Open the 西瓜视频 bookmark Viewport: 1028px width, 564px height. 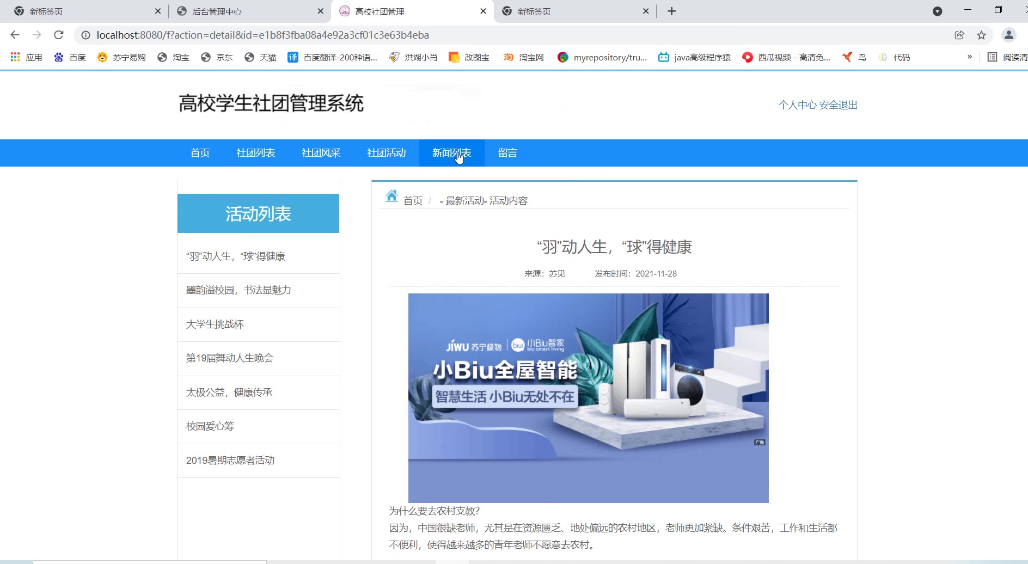coord(786,57)
